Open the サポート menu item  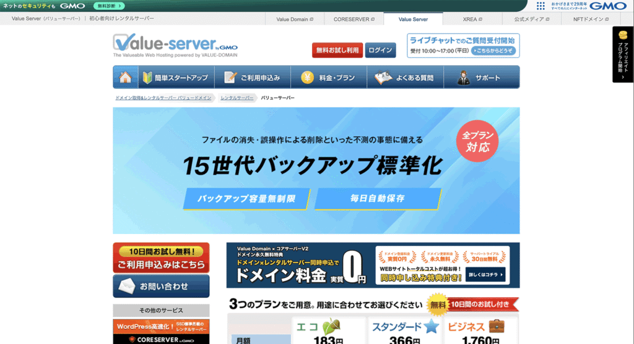tap(479, 78)
